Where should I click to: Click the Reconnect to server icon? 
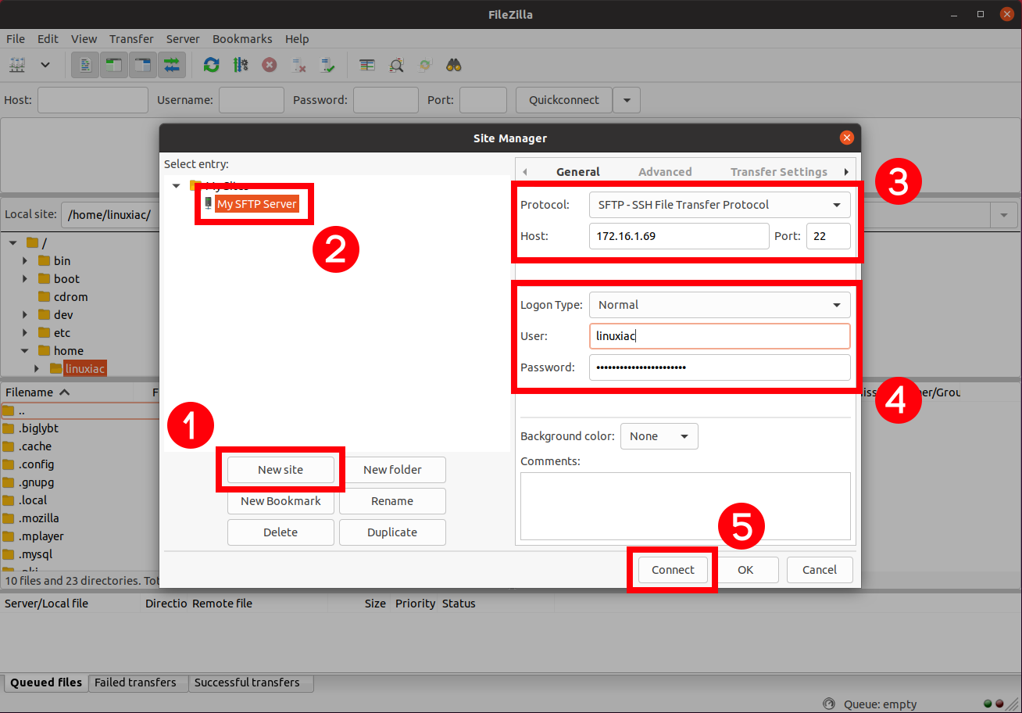click(327, 65)
